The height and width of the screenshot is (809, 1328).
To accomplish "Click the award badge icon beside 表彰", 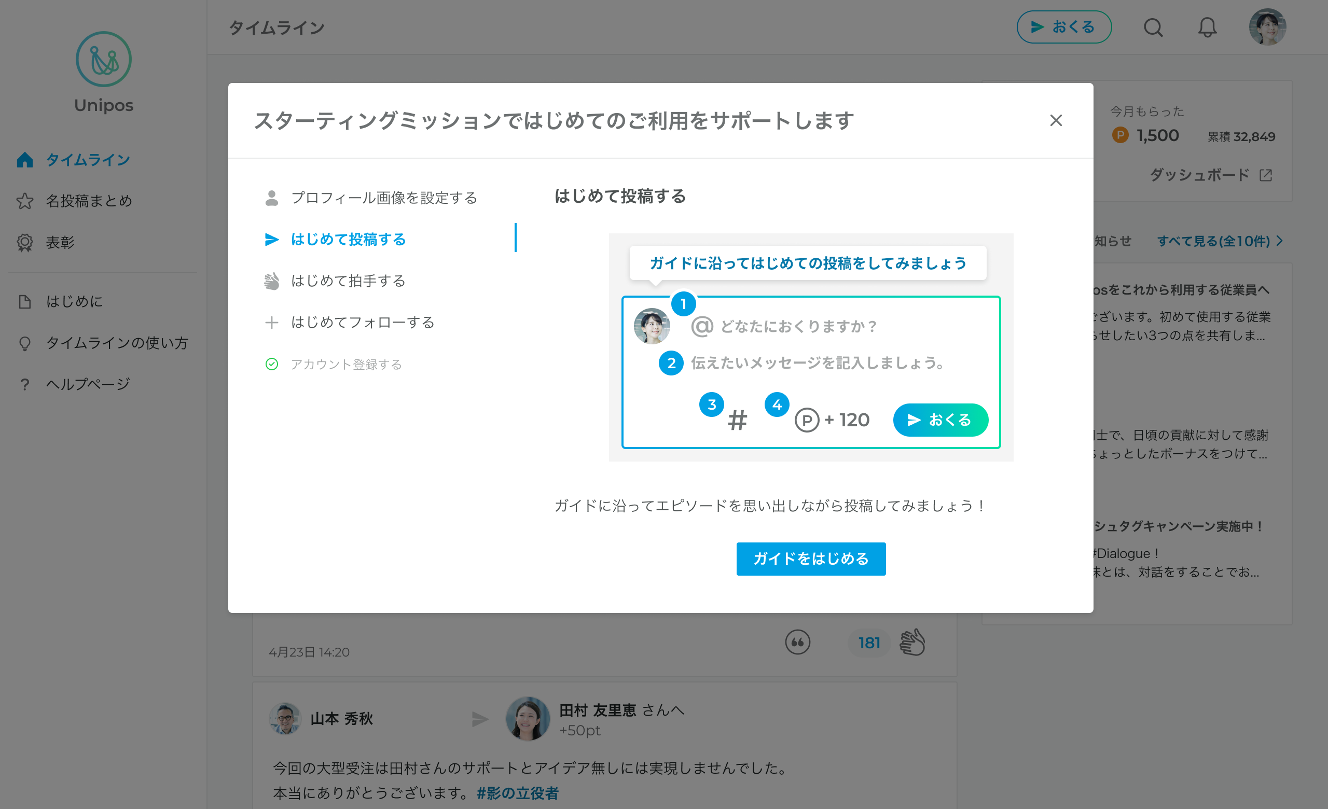I will (25, 242).
